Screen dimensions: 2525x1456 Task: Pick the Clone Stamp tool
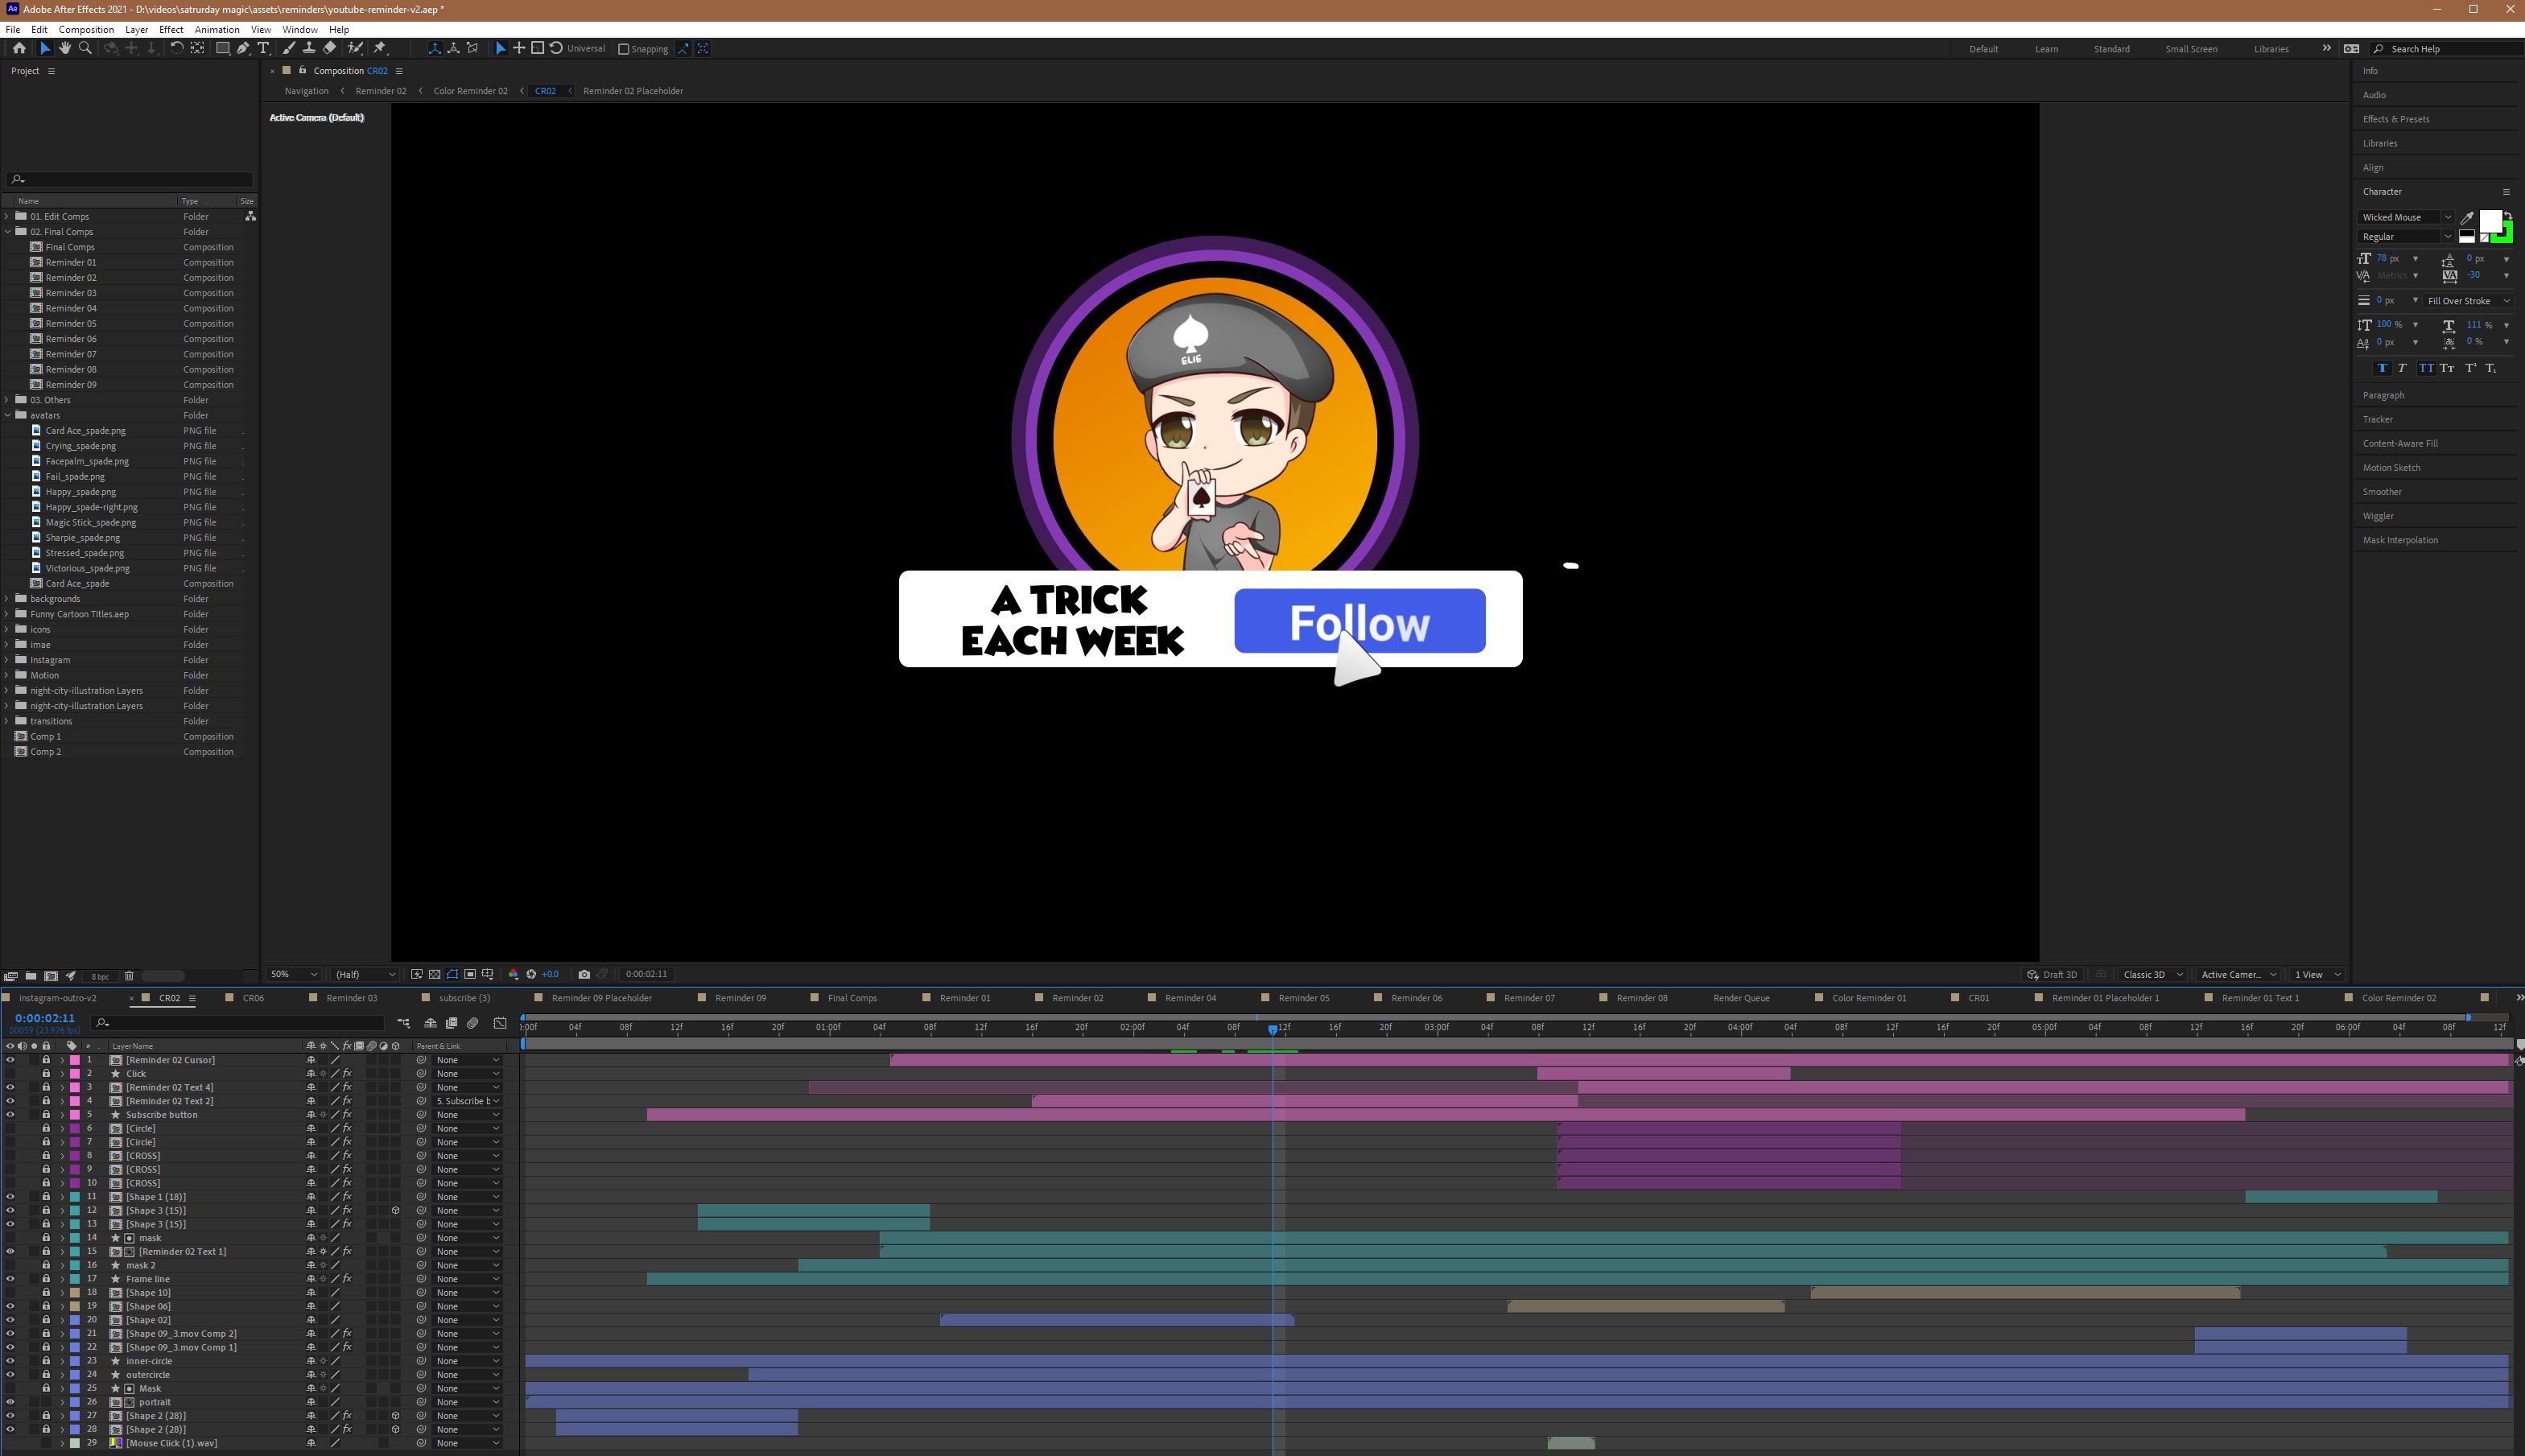coord(309,48)
